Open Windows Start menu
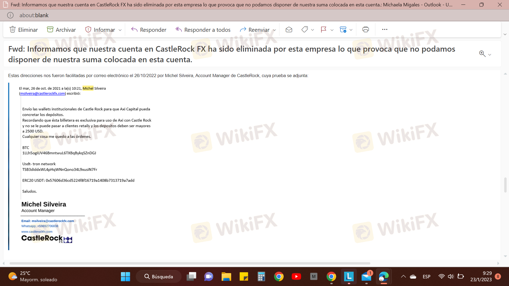Viewport: 509px width, 286px height. 125,276
